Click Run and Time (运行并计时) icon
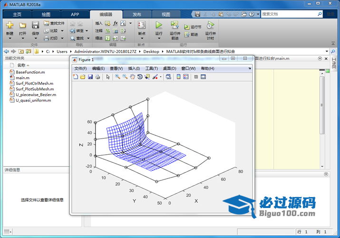Image resolution: width=340 pixels, height=238 pixels. [x=210, y=25]
